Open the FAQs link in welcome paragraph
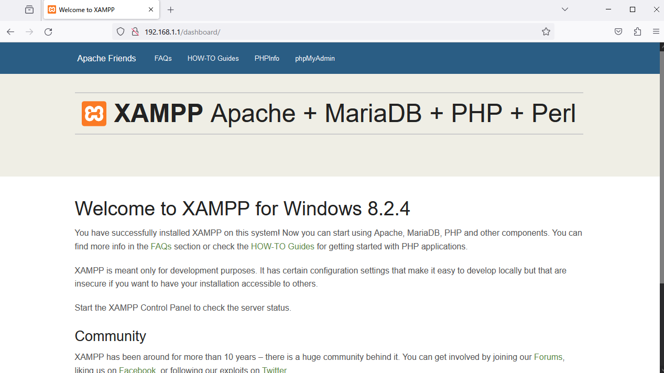Screen dimensions: 664x373 point(161,246)
